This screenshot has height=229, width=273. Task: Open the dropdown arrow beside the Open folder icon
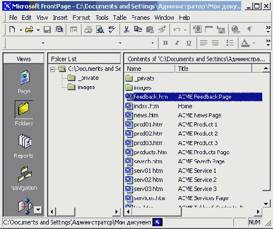pos(38,30)
